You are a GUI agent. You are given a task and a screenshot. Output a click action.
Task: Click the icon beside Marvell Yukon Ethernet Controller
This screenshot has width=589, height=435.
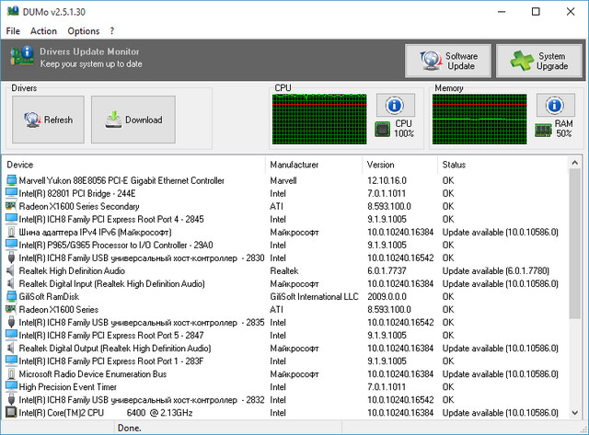tap(11, 181)
